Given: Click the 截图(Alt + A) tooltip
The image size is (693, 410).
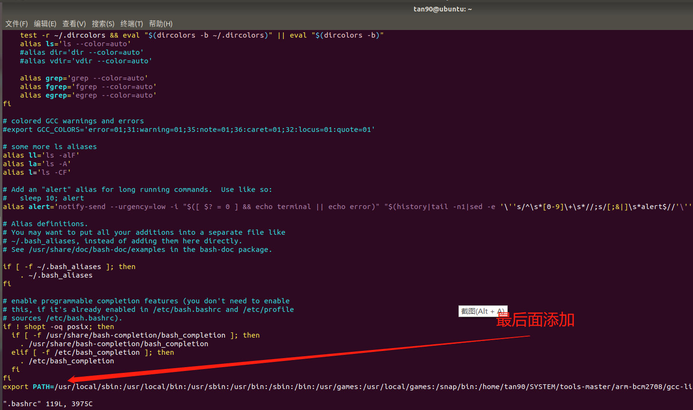Looking at the screenshot, I should (x=483, y=311).
